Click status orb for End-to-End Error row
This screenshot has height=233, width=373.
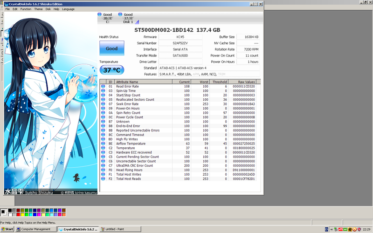[103, 126]
